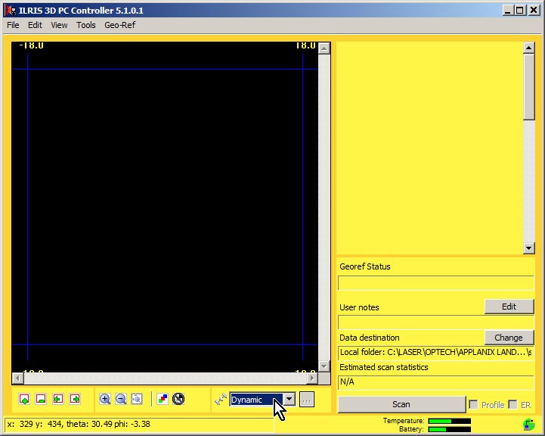Click the connection status icon in status bar

tap(529, 425)
